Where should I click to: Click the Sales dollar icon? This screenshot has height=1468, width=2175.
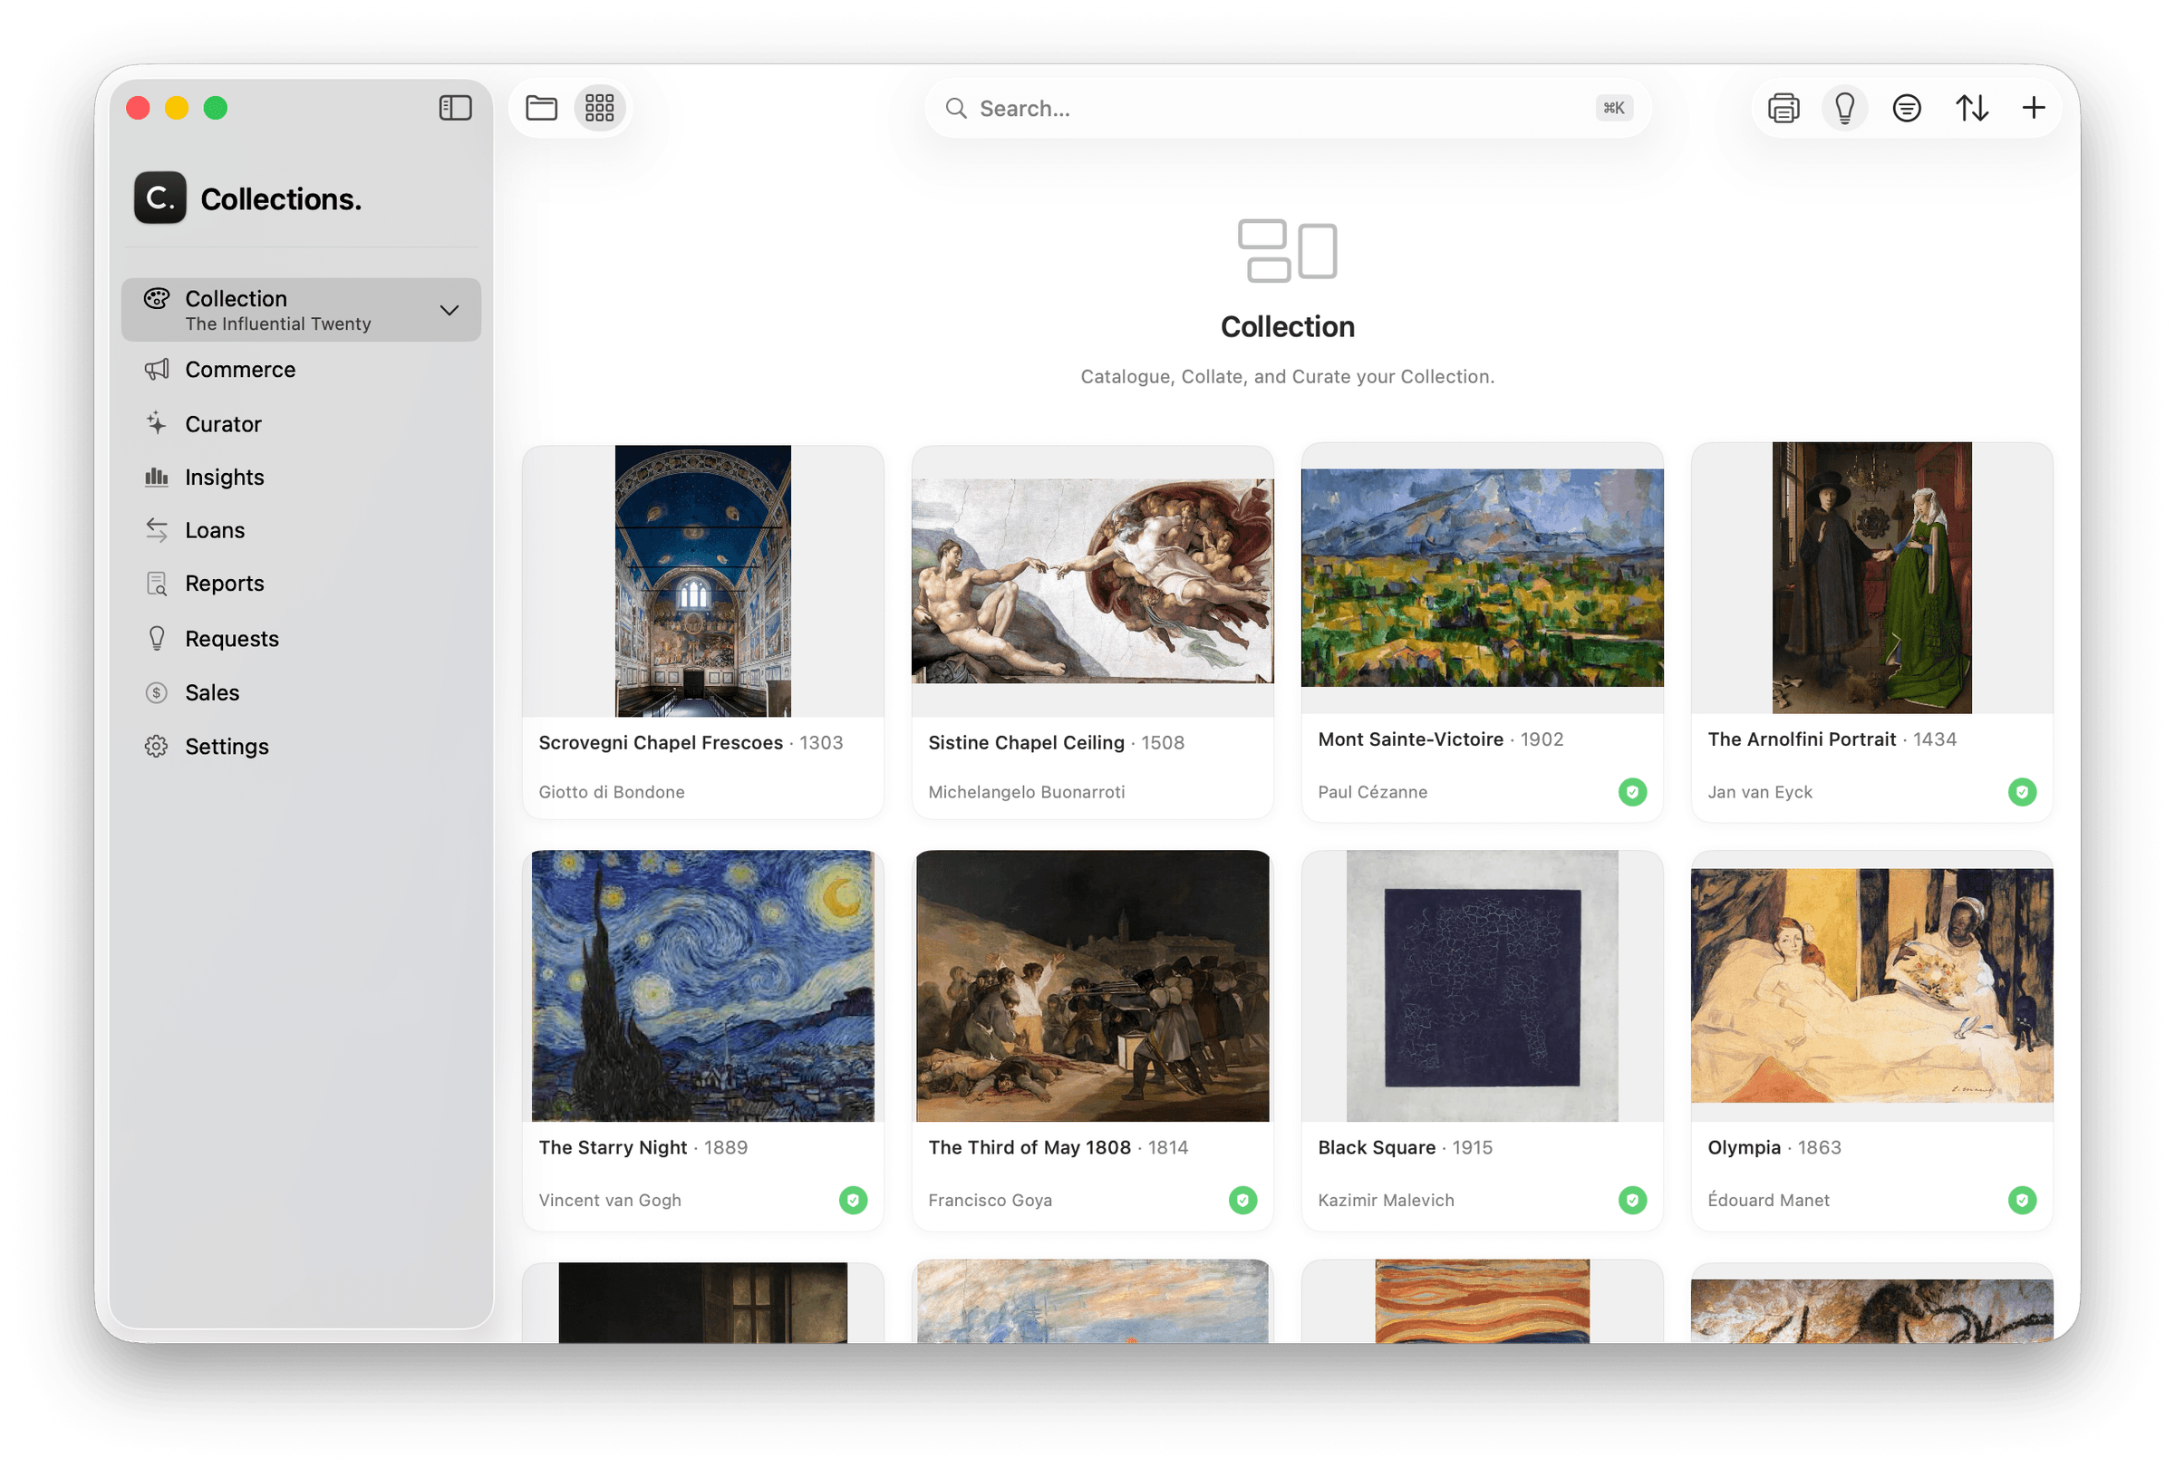(156, 692)
